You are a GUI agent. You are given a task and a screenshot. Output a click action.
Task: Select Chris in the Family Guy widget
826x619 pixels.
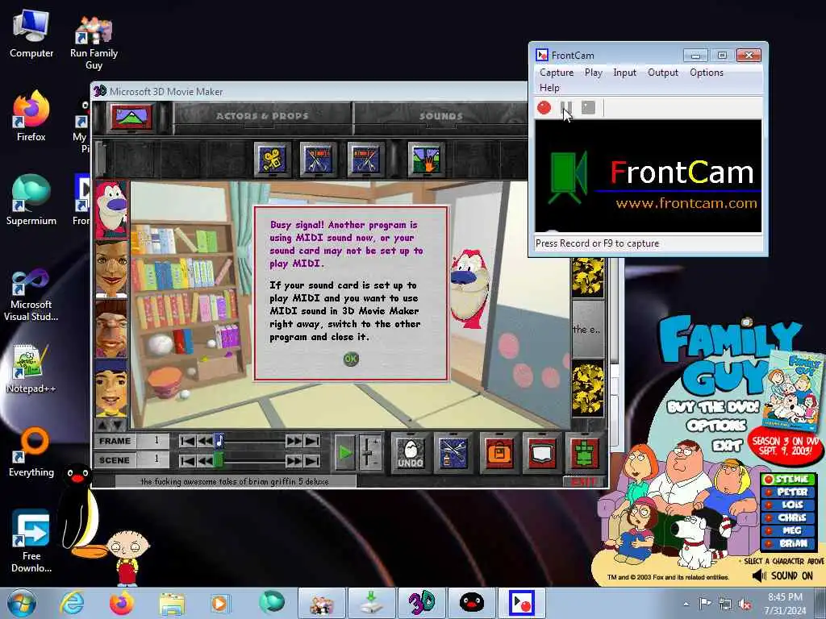point(789,517)
